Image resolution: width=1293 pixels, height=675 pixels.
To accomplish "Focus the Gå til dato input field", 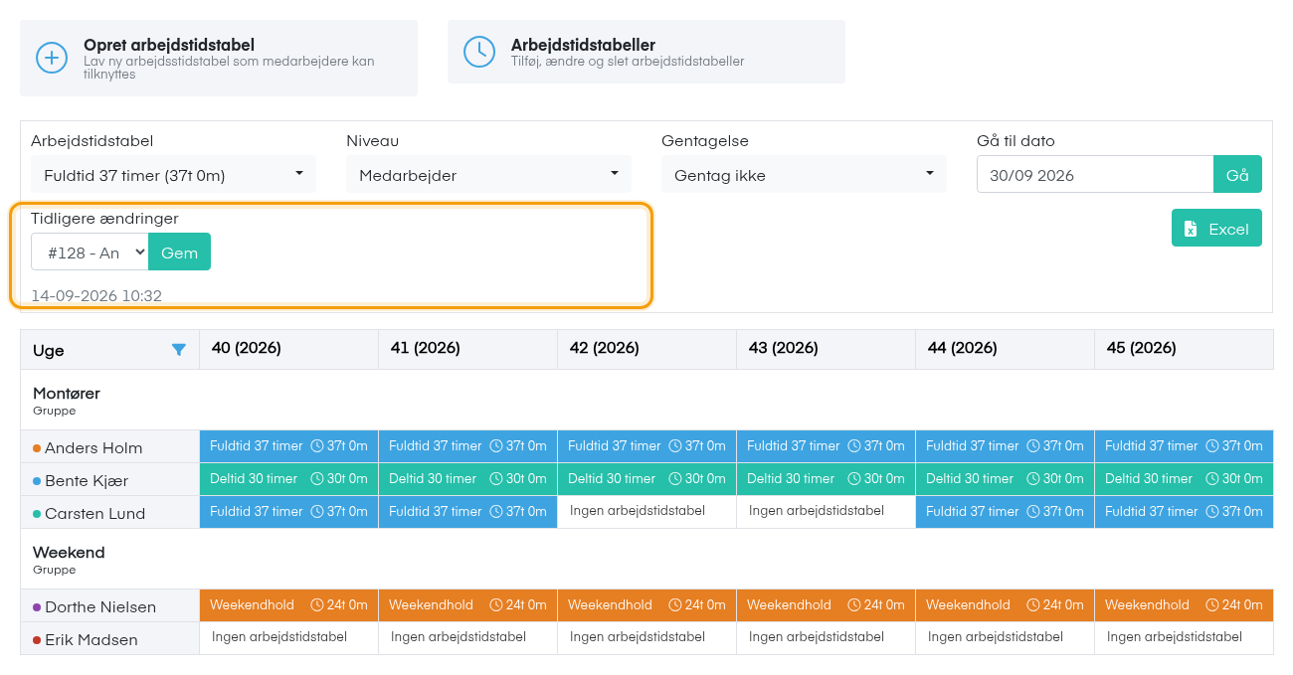I will pos(1095,175).
